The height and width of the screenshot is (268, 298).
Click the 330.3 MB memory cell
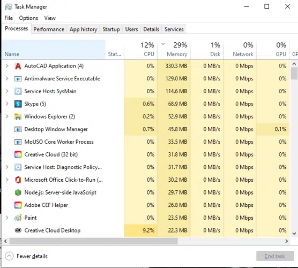[174, 66]
